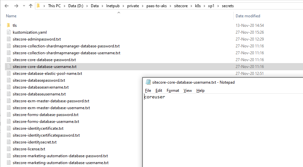This screenshot has width=303, height=167.
Task: Click the folder icon in address bar
Action: 38,6
